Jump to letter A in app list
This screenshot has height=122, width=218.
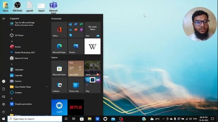click(12, 41)
